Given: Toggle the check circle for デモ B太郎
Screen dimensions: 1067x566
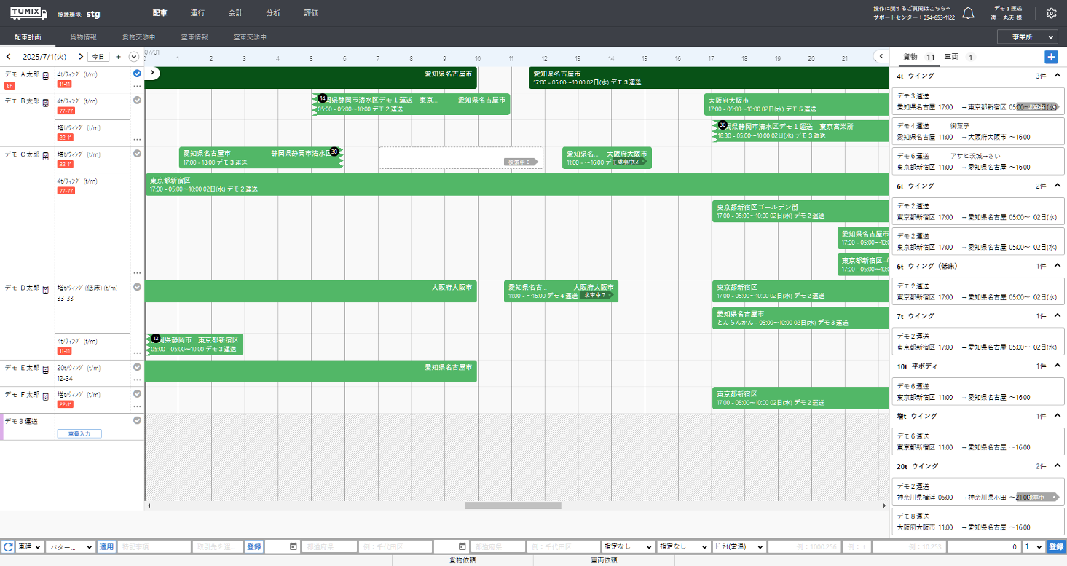Looking at the screenshot, I should 137,101.
